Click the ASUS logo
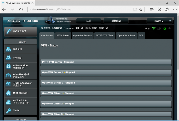179x121 pixels. pyautogui.click(x=14, y=21)
